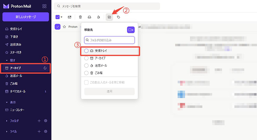Add a new label with plus icon
Screen dimensions: 257x140
click(39, 131)
